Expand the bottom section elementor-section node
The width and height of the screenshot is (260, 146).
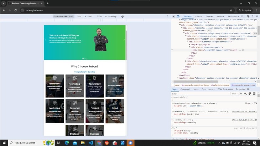[178, 78]
